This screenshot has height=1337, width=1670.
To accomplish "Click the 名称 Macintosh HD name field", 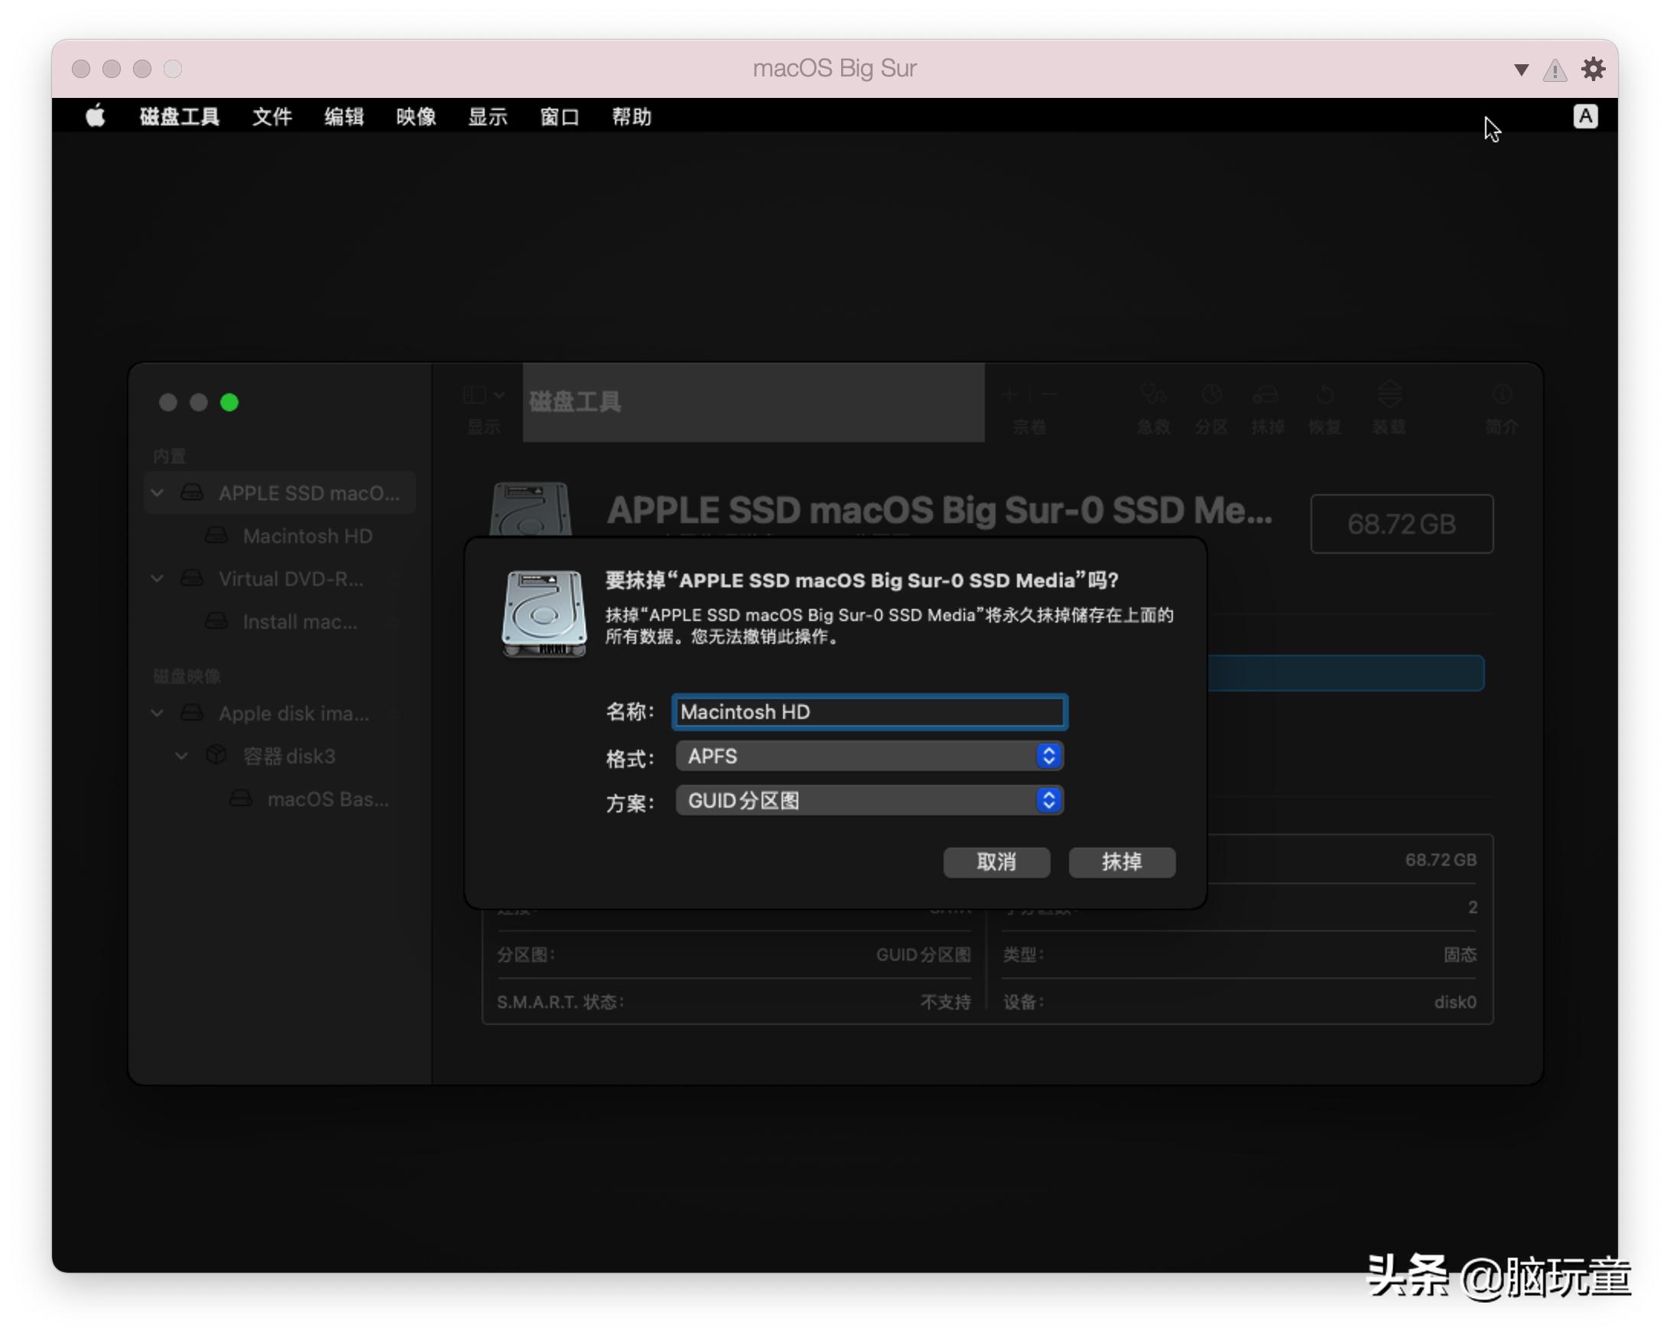I will click(x=869, y=712).
